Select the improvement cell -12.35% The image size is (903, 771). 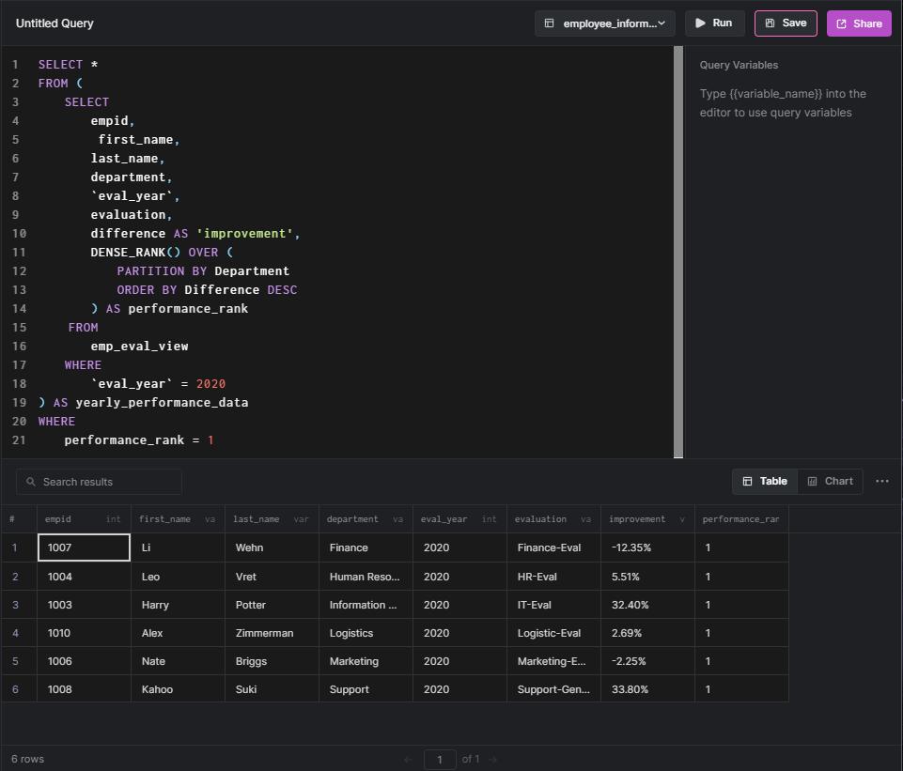646,547
